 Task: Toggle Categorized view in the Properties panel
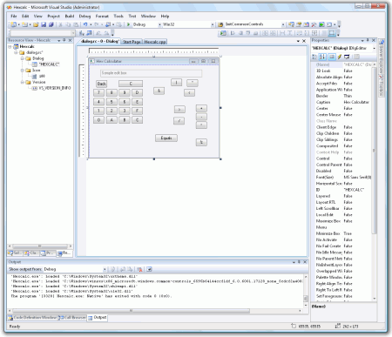tap(314, 57)
